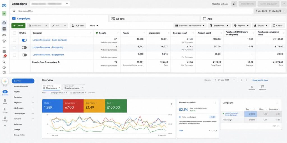Click the three-dot menu on chart card
This screenshot has width=287, height=143.
coord(171,104)
